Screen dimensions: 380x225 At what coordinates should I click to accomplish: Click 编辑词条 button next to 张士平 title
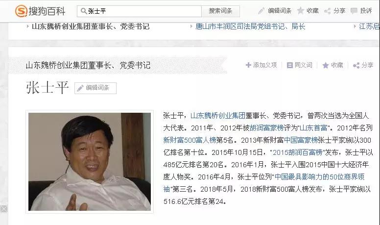(x=95, y=88)
